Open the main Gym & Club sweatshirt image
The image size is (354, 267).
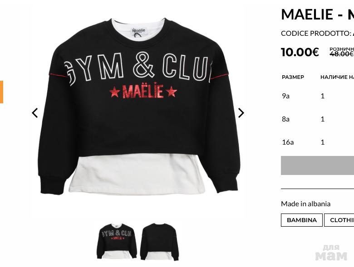pos(138,106)
